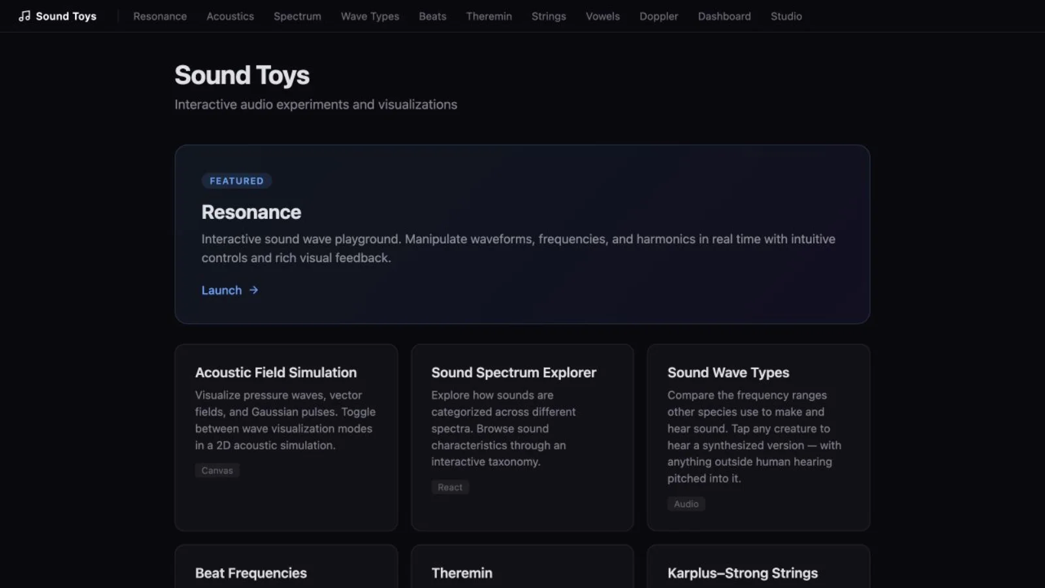
Task: Click the React tag on Spectrum card
Action: (450, 487)
